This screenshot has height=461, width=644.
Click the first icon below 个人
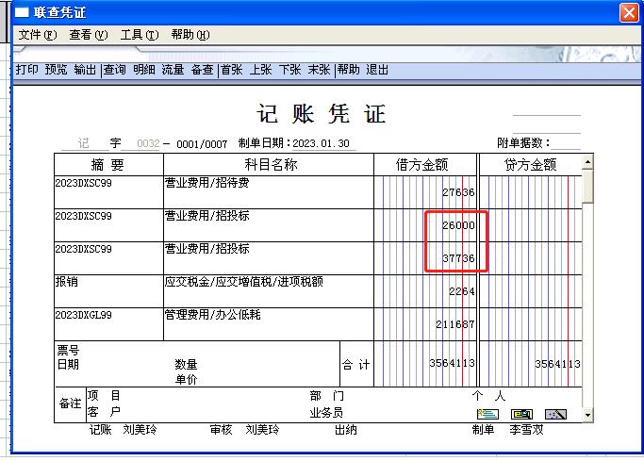tap(487, 414)
